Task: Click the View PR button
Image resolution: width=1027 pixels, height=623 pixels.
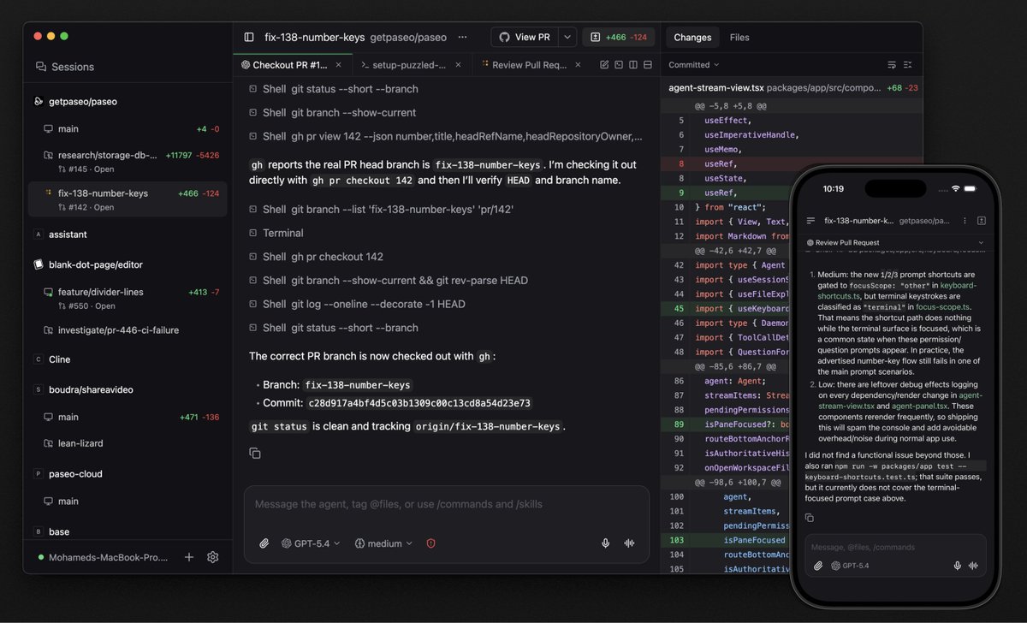Action: click(524, 38)
